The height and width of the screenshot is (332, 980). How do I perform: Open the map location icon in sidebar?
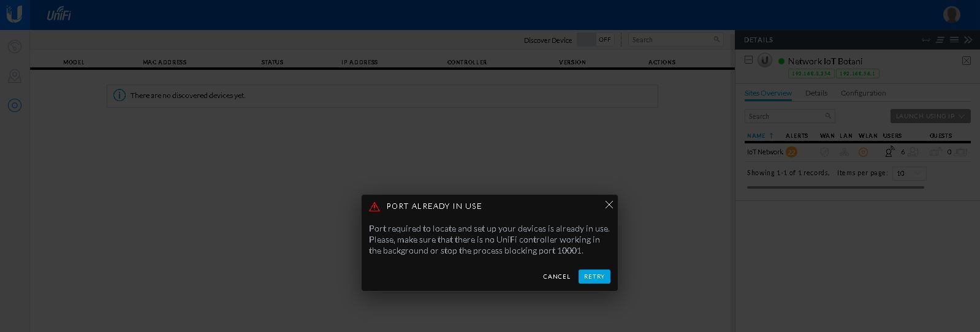click(x=15, y=76)
